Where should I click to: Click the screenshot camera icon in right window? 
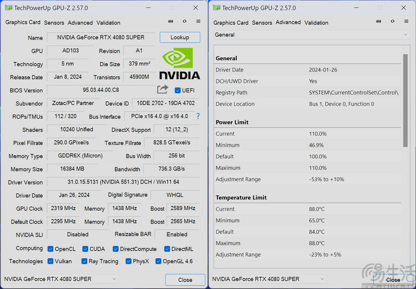[379, 22]
